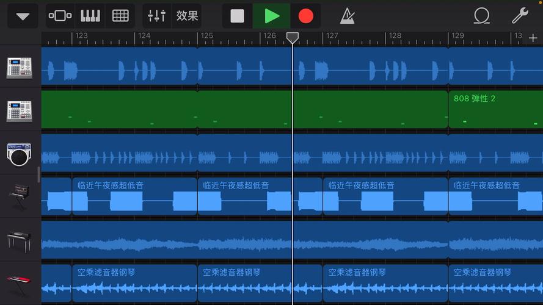
Task: Select the beat machine track waveform region
Action: pyautogui.click(x=292, y=153)
